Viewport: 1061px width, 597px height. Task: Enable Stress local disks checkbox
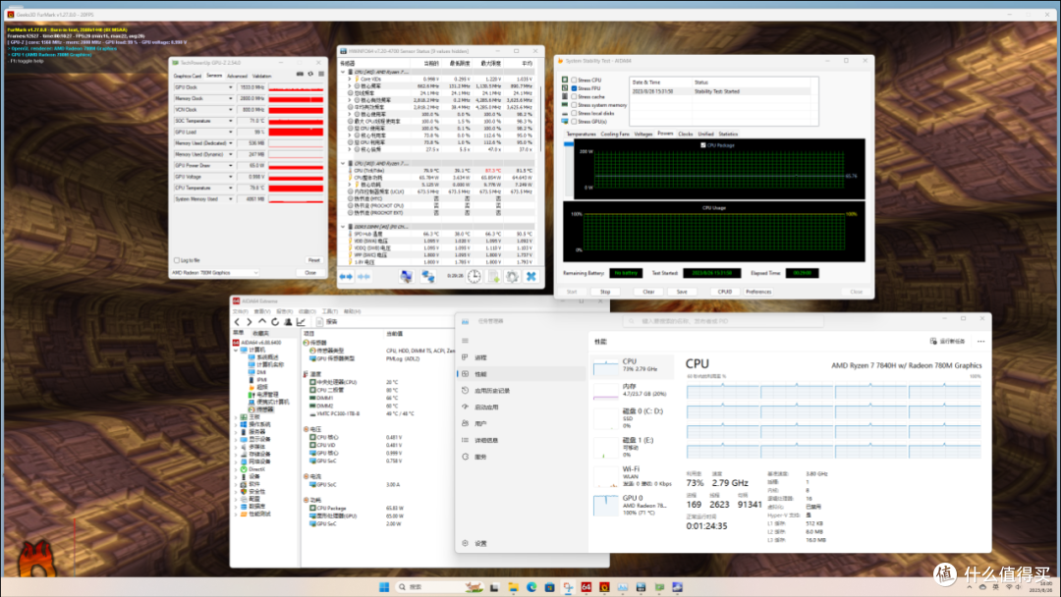(574, 113)
